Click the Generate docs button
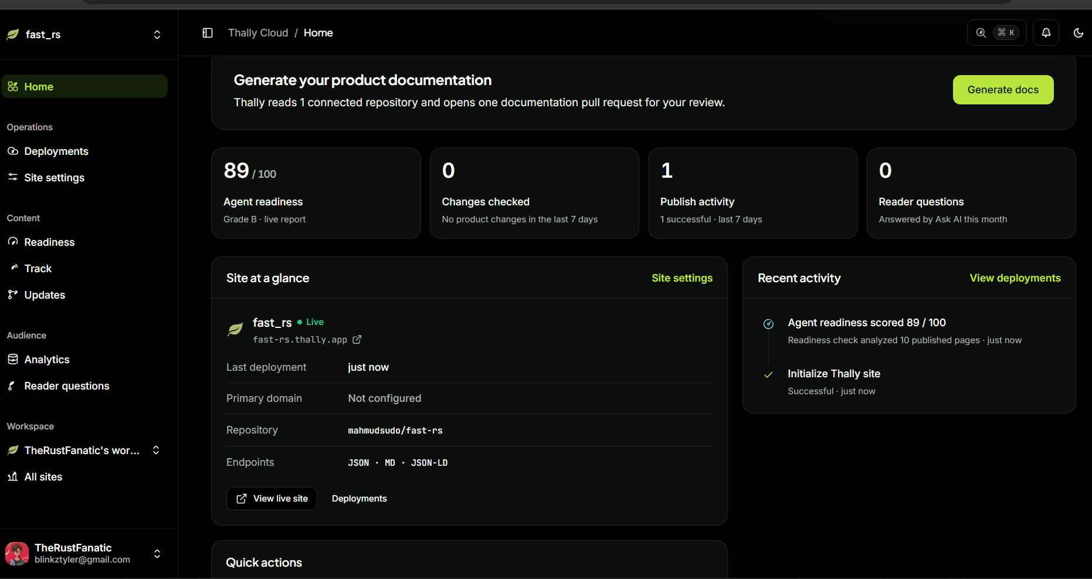The width and height of the screenshot is (1092, 579). coord(1003,90)
